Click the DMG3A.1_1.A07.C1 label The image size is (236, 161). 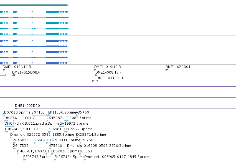33,151
